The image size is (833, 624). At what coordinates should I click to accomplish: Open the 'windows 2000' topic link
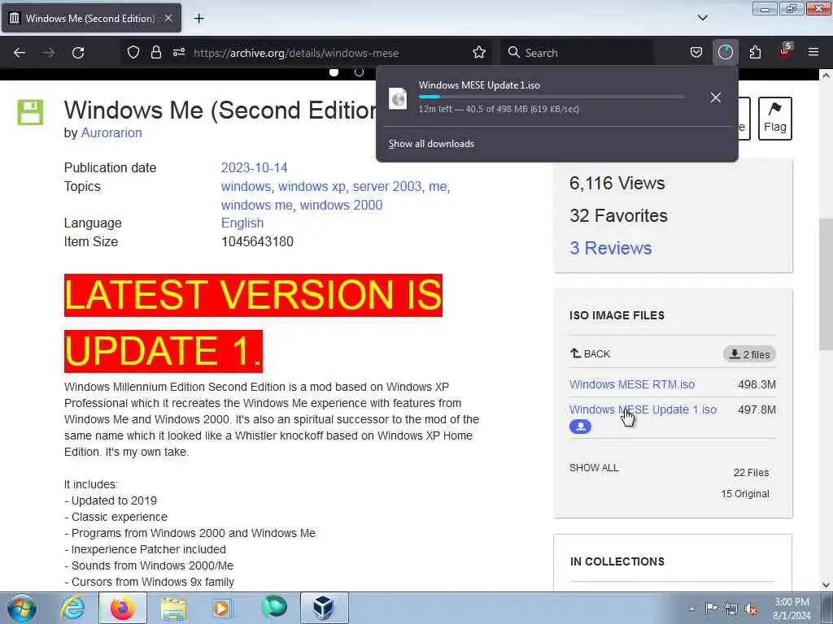pos(341,205)
